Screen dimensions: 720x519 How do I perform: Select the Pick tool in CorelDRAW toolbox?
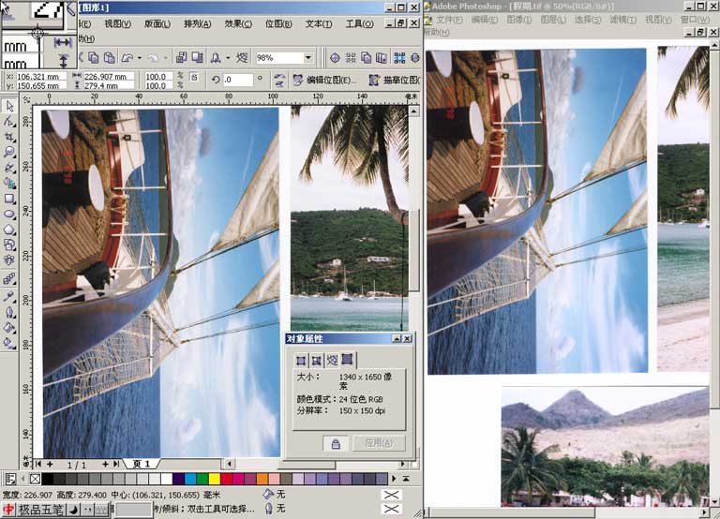click(9, 107)
